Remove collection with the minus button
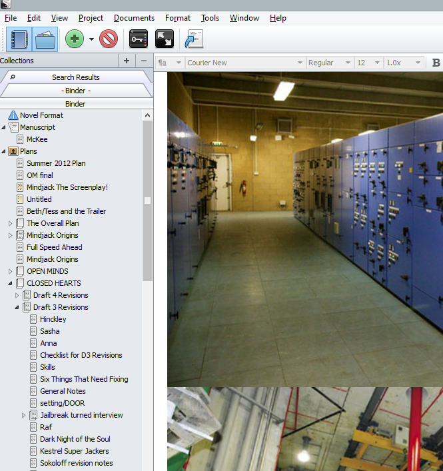443x471 pixels. click(144, 61)
